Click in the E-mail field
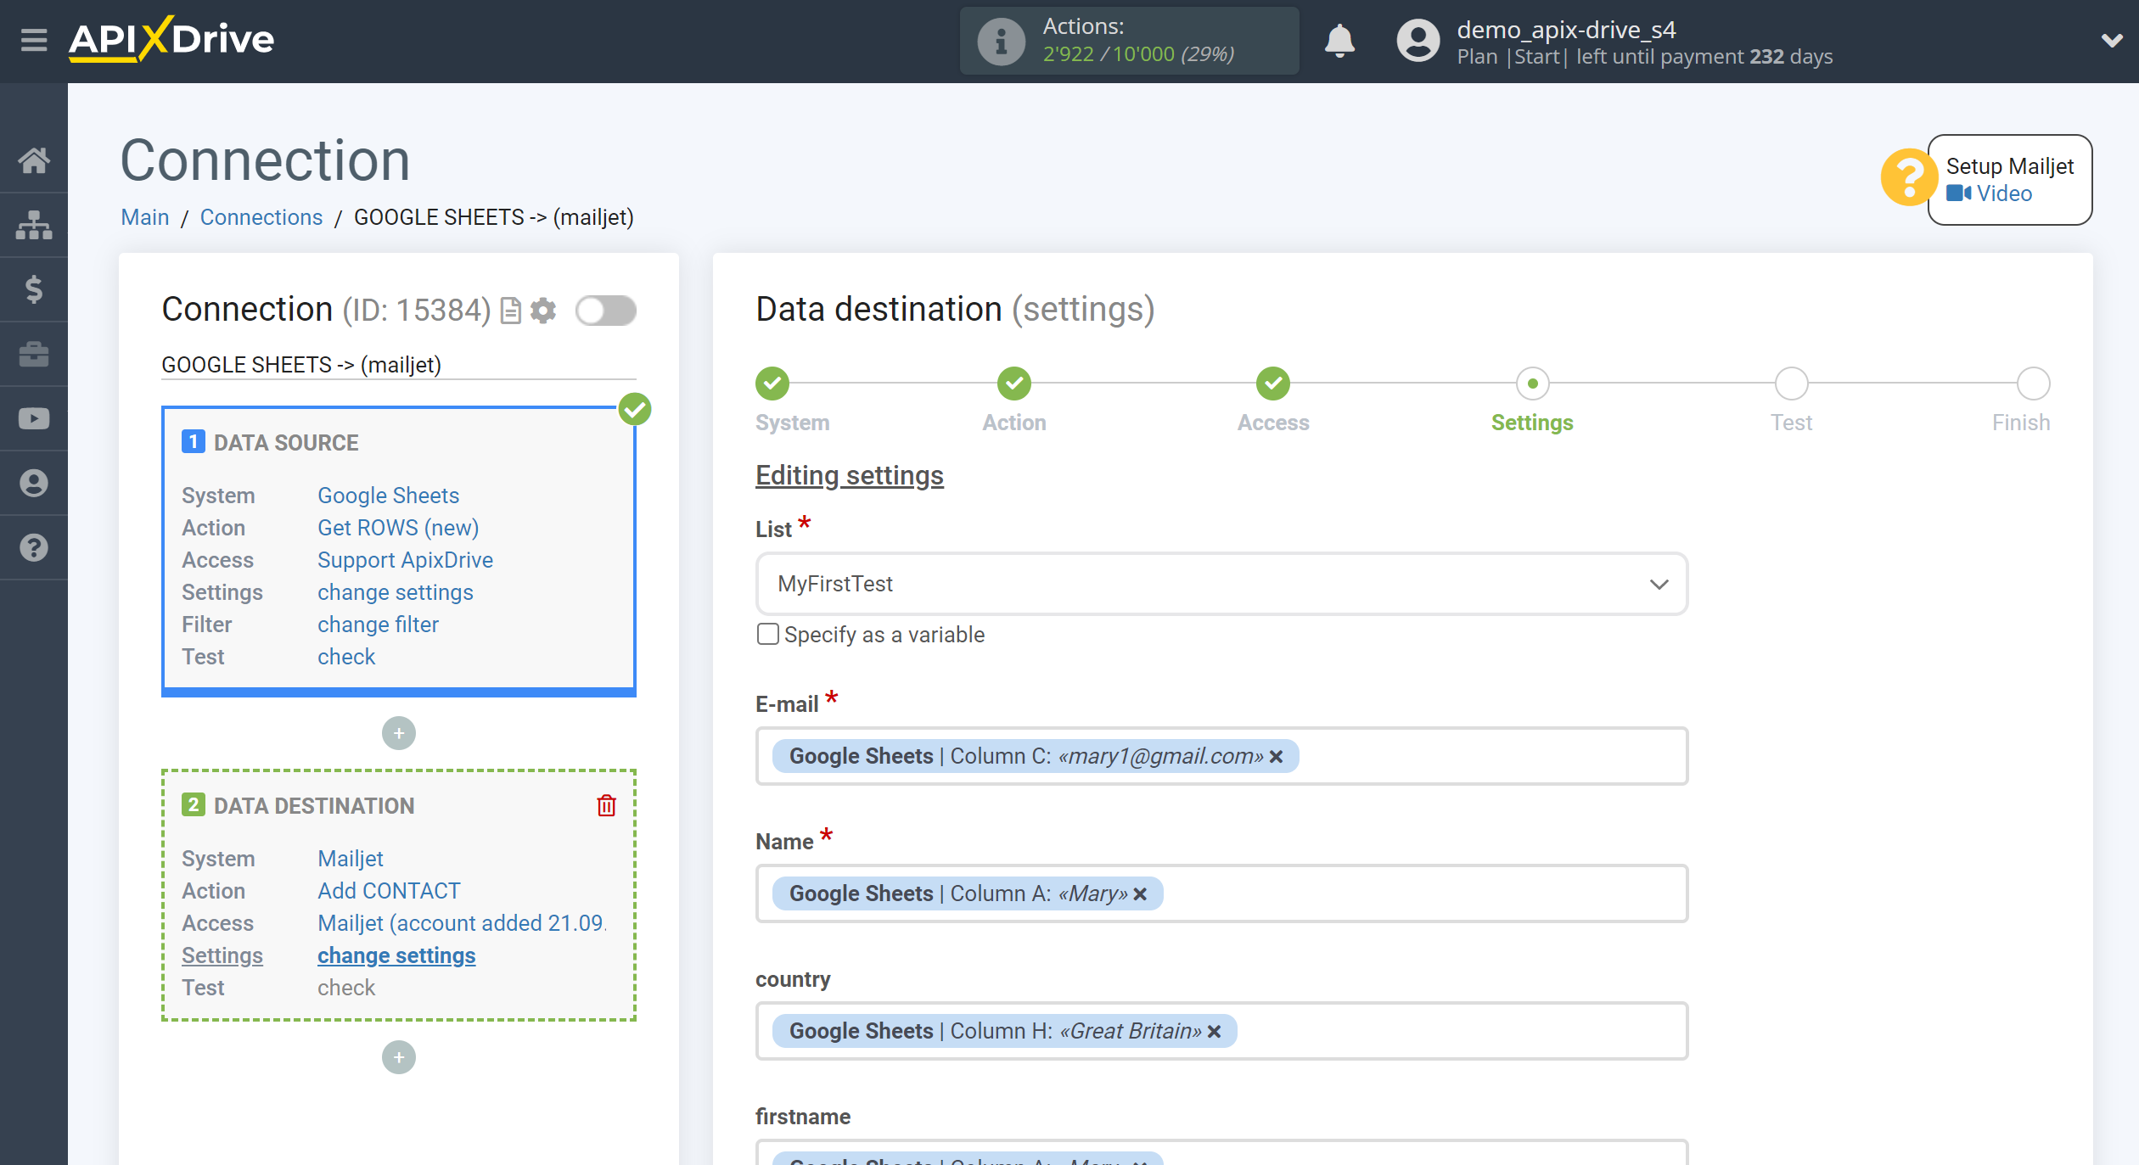 pos(1221,756)
